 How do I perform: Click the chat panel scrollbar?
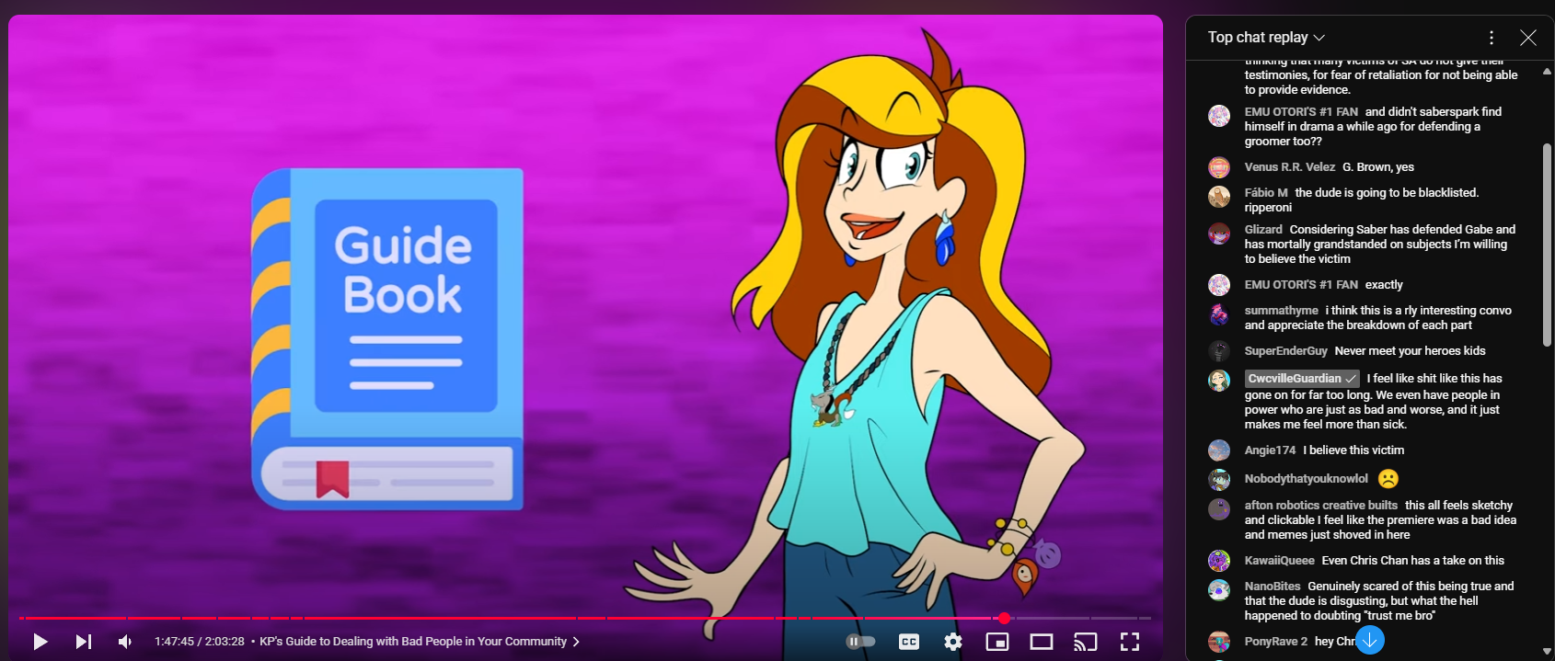pyautogui.click(x=1548, y=244)
